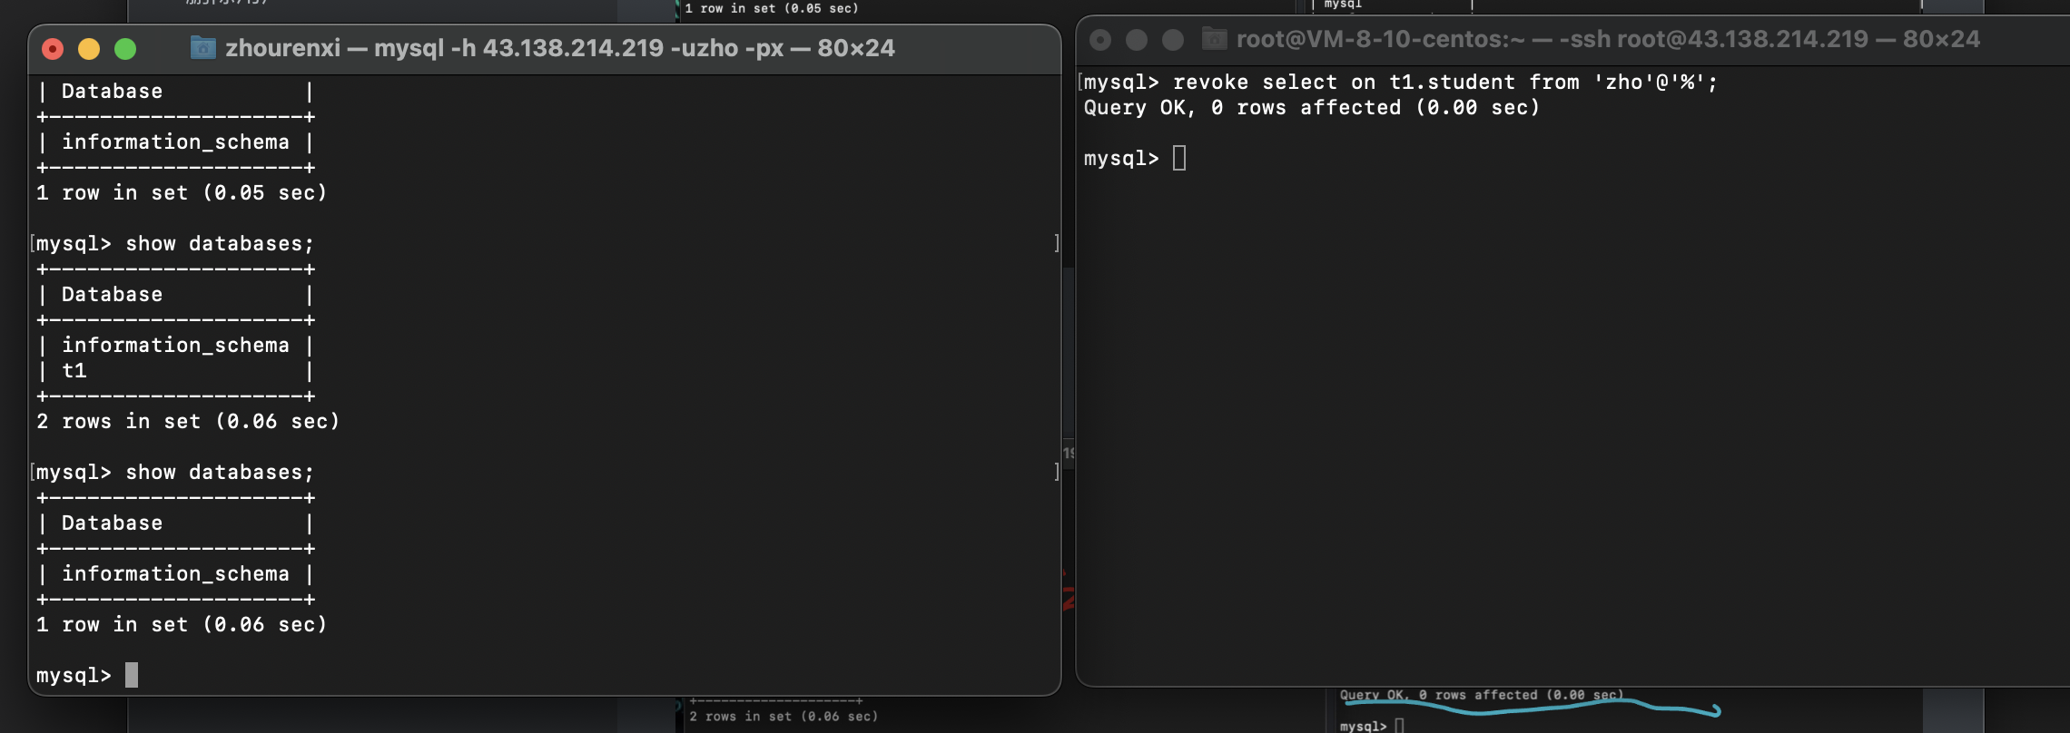Click 'information_schema' above the t1 row
The width and height of the screenshot is (2070, 733).
(x=175, y=346)
